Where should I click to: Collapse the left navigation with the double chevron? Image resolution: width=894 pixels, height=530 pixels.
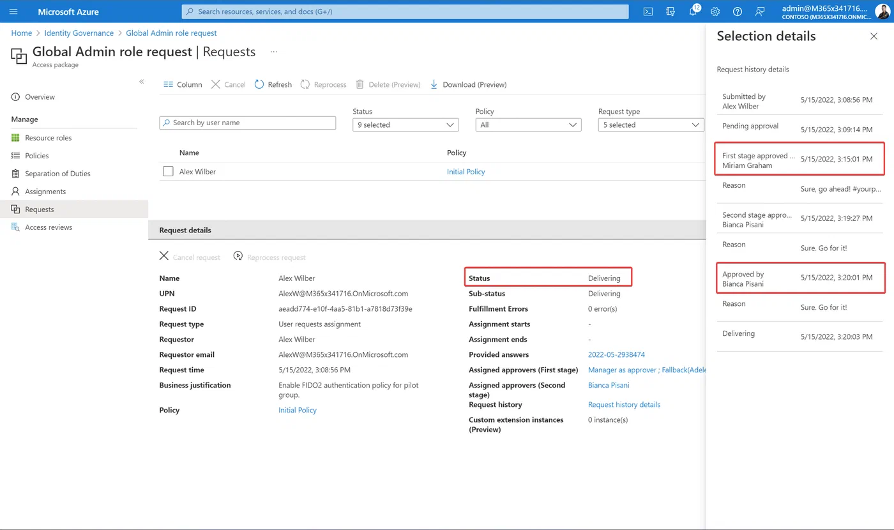tap(142, 82)
